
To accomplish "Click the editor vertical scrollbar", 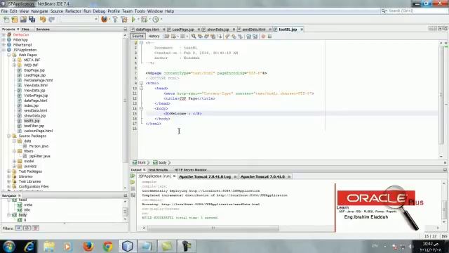I will (441, 95).
